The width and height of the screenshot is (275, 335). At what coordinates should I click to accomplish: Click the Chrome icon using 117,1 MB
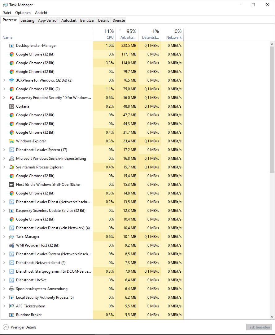click(12, 54)
